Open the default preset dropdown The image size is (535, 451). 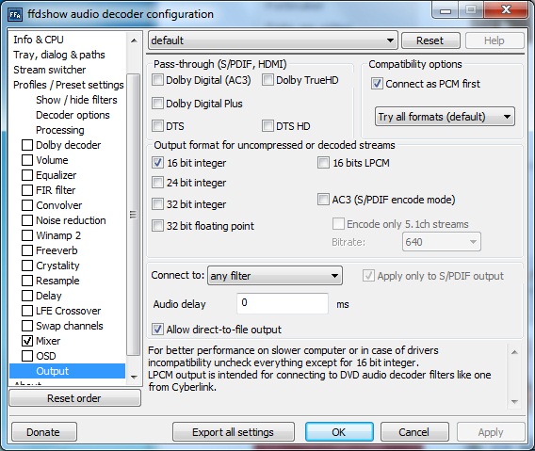click(273, 40)
